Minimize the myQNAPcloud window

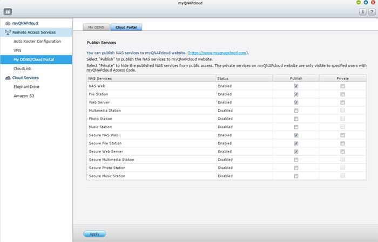pyautogui.click(x=359, y=3)
